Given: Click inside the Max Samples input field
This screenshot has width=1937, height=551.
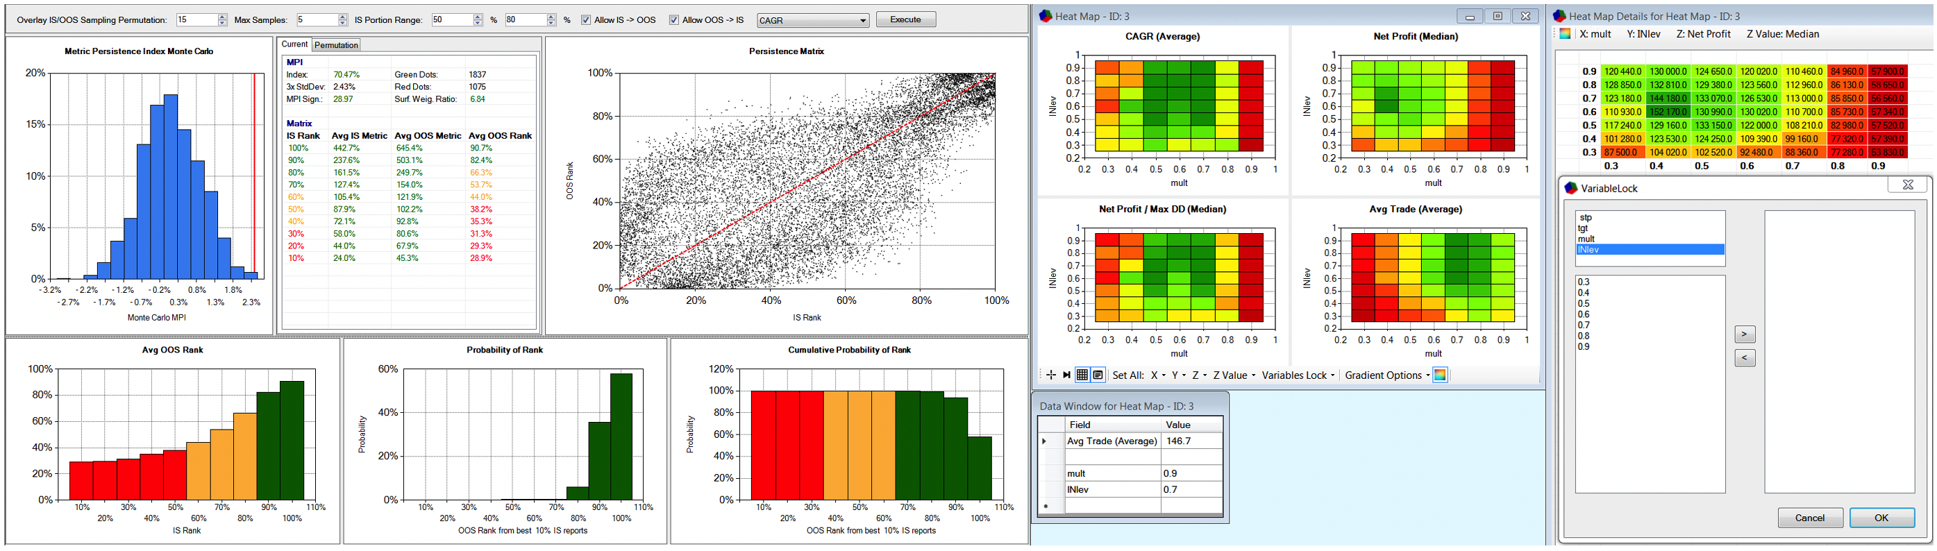Looking at the screenshot, I should [x=317, y=20].
